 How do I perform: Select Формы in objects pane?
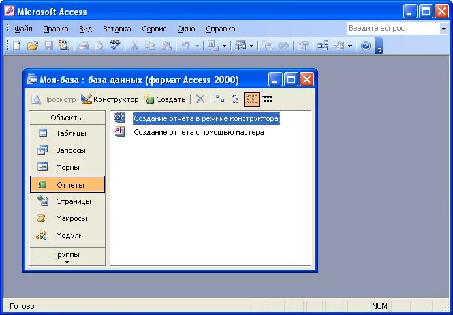point(67,167)
